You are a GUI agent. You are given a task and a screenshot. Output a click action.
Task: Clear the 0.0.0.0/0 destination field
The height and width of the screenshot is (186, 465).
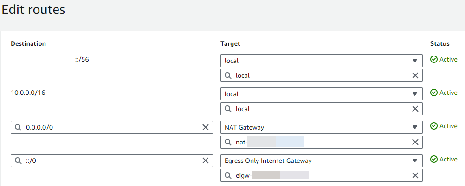click(x=205, y=127)
